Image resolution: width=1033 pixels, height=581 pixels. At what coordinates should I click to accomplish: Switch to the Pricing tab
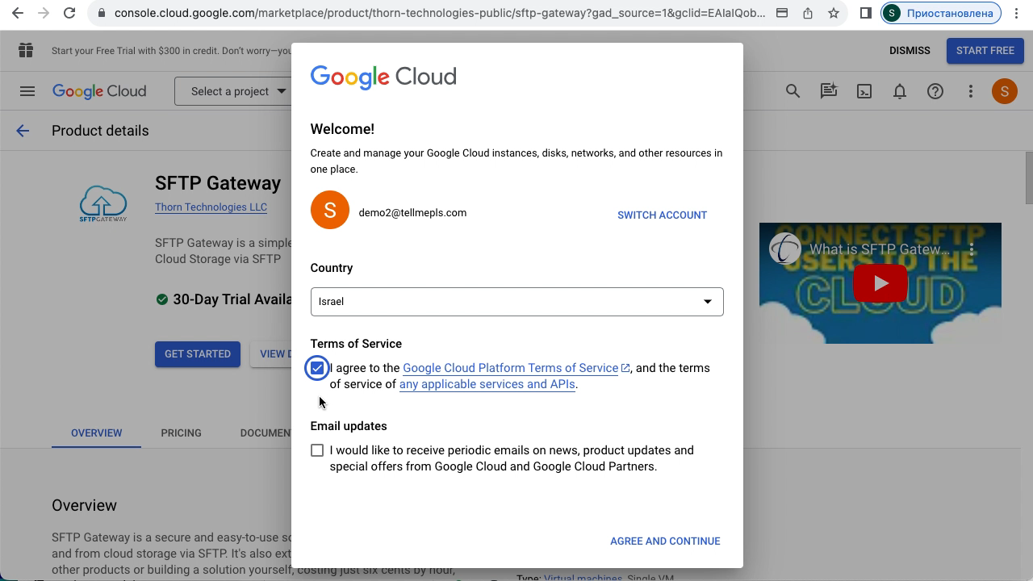181,433
